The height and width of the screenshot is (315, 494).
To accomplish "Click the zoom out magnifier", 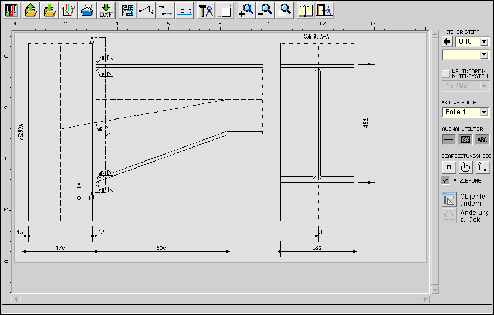I will click(265, 10).
